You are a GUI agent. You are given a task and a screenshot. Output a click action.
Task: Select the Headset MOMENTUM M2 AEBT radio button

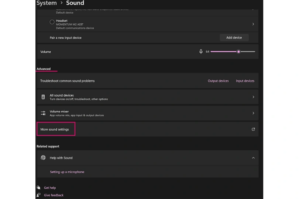[52, 22]
